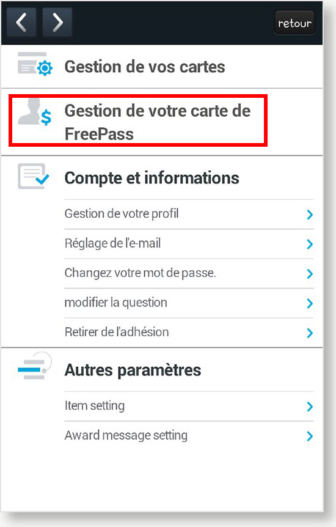Open Award message setting
336x527 pixels.
(x=189, y=435)
